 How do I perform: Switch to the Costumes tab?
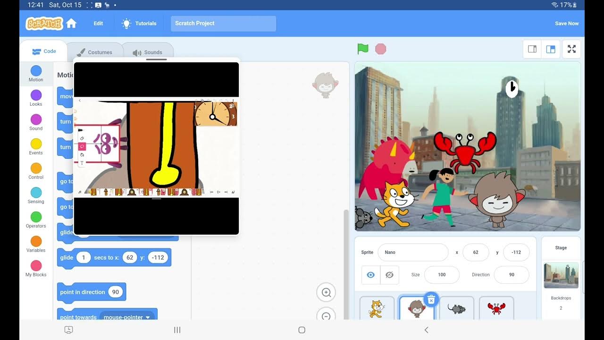tap(94, 52)
